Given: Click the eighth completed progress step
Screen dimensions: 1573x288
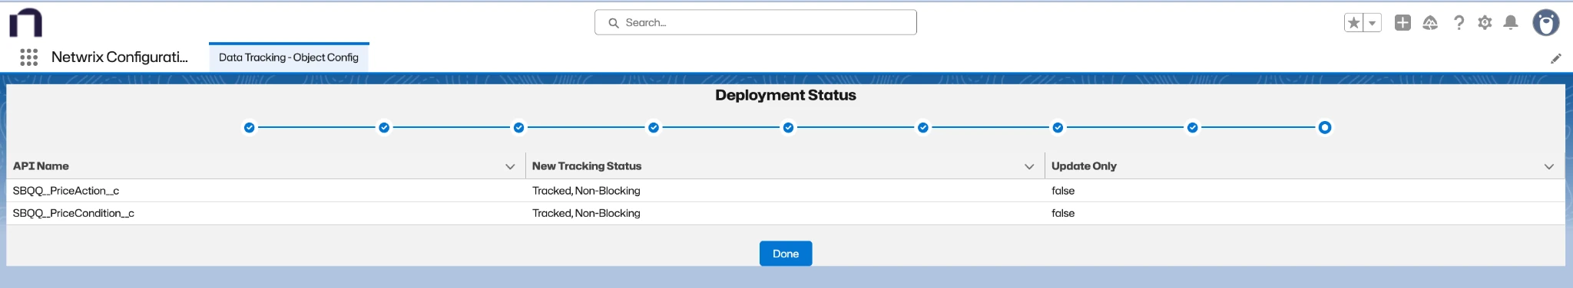Looking at the screenshot, I should click(x=1193, y=127).
